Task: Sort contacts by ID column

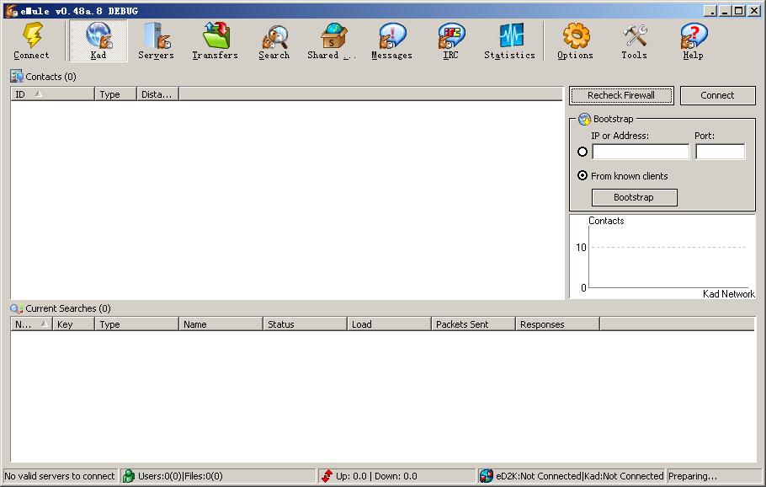Action: pyautogui.click(x=52, y=94)
